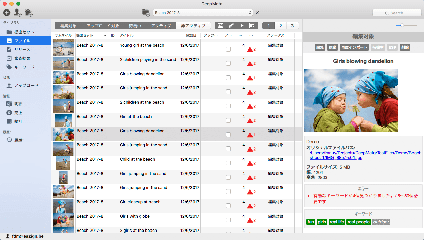Open the IMG_8857-s01.jpg file path link
This screenshot has height=240, width=424.
(x=365, y=155)
